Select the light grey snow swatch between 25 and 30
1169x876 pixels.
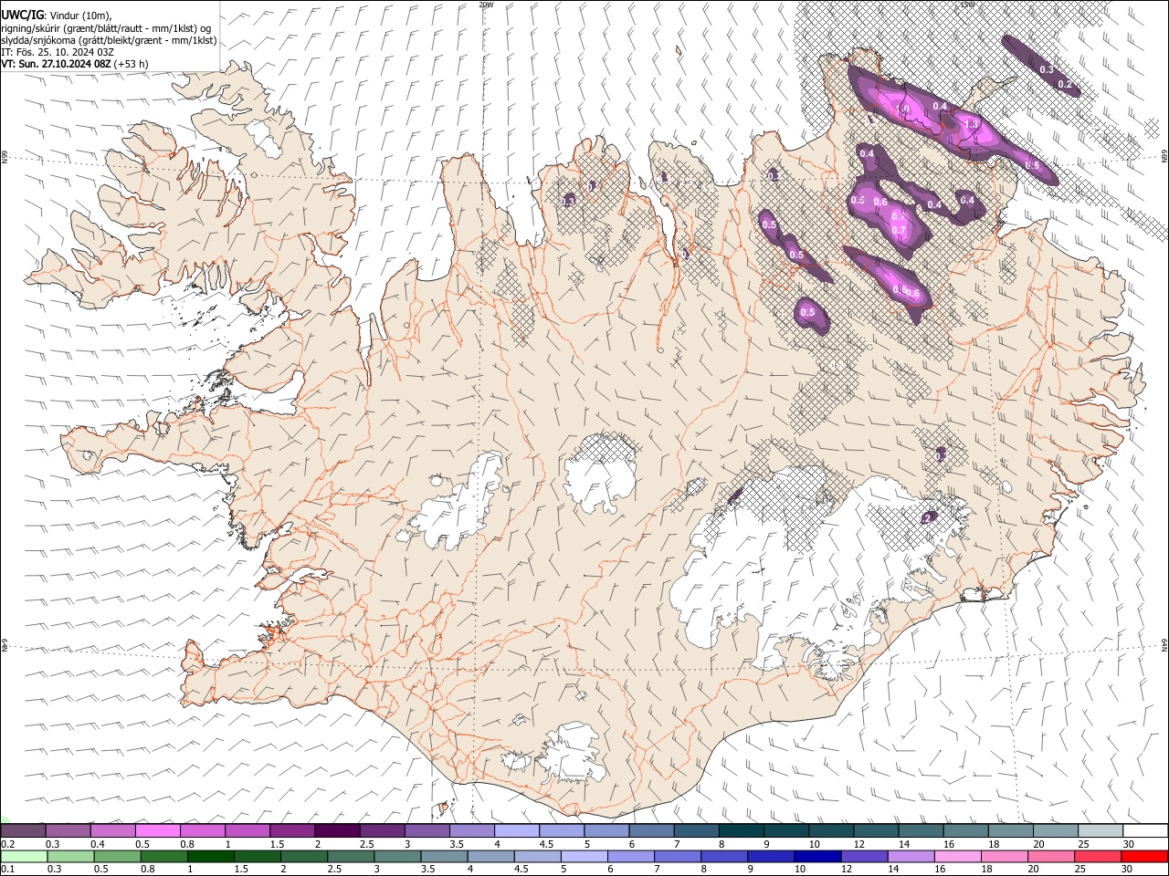(x=1101, y=830)
